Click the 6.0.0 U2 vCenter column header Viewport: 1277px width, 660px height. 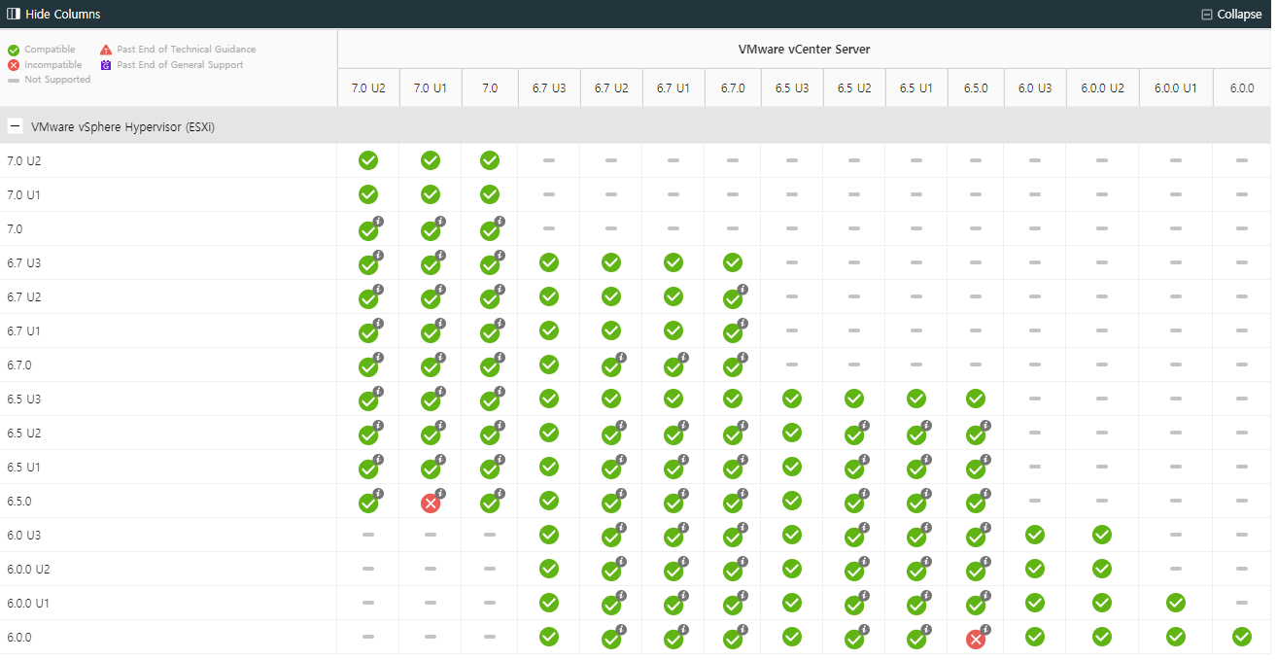[x=1102, y=87]
